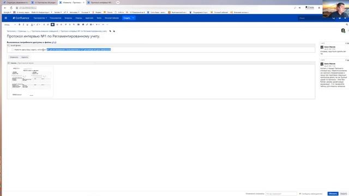Open the last menu item before the Создать button

click(112, 18)
